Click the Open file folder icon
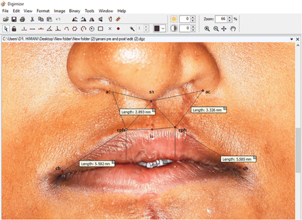 (6, 19)
